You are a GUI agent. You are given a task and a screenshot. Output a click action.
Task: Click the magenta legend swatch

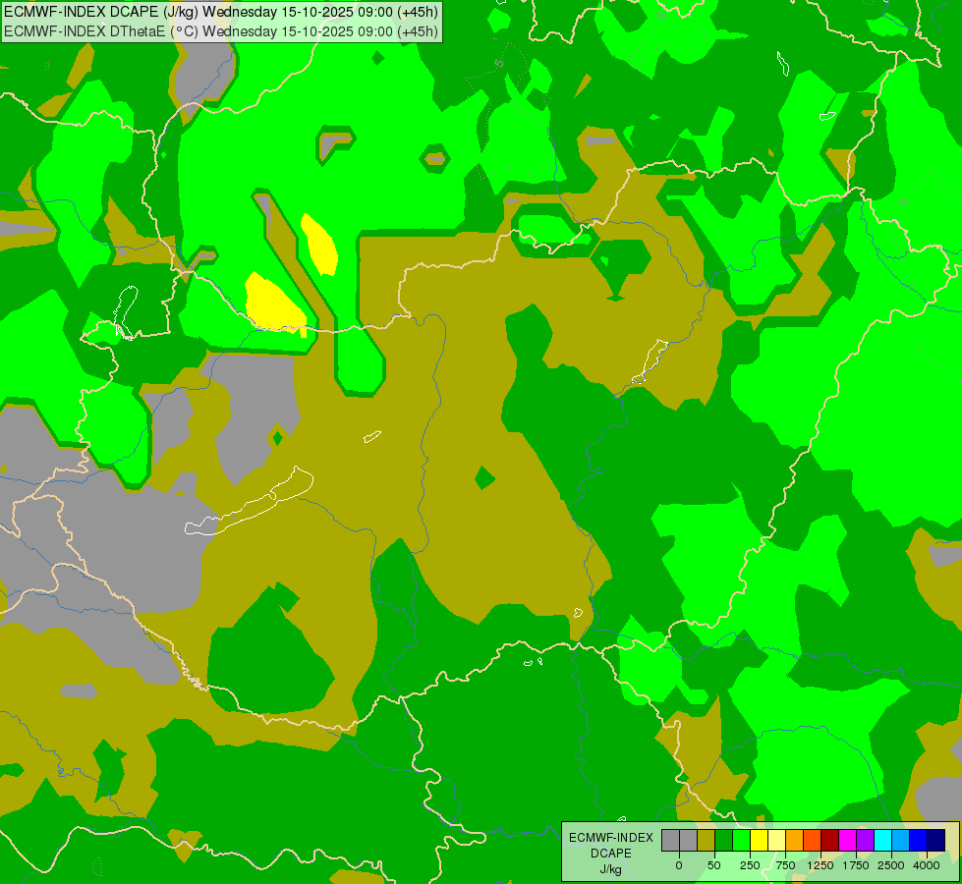[848, 840]
